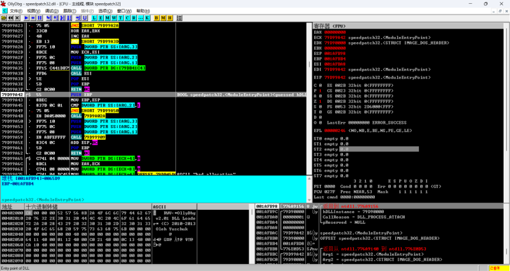Select the highlighted ST2 empty 0.0 row
This screenshot has height=271, width=510.
(x=366, y=149)
